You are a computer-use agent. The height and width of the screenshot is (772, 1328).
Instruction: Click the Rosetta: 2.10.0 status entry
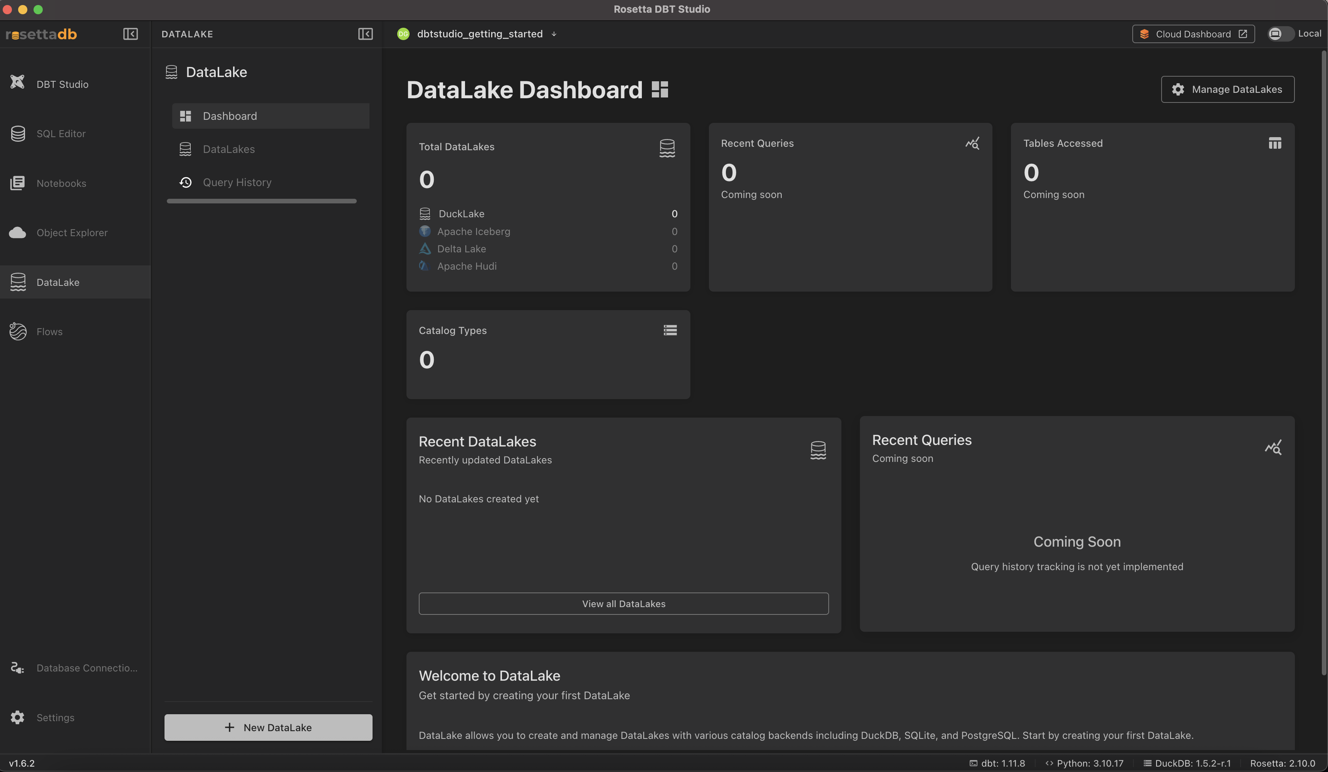pos(1282,763)
